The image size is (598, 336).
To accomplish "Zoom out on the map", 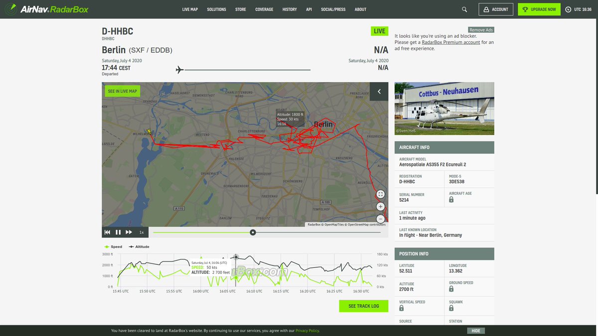I will click(x=380, y=219).
